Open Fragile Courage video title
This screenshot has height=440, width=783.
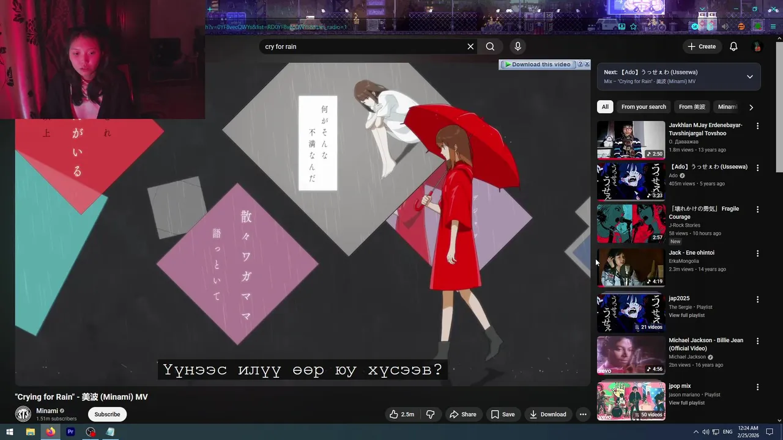(x=703, y=213)
